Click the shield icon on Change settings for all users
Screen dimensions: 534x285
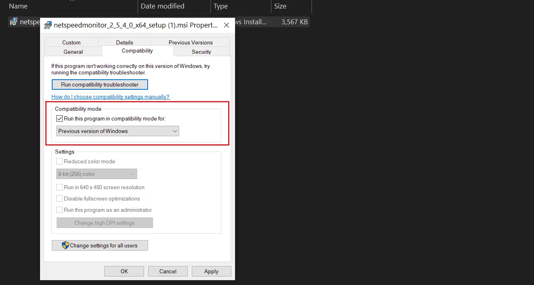point(65,245)
